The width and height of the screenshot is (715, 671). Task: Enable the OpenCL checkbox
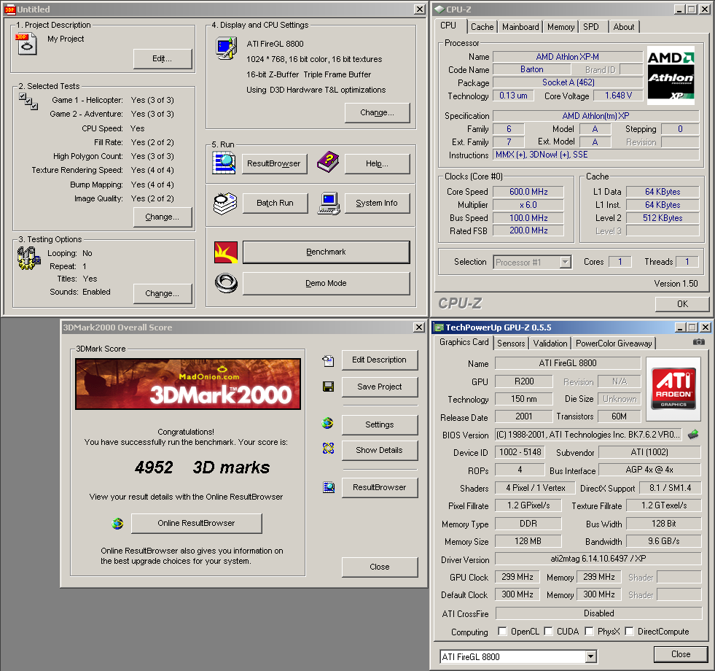pyautogui.click(x=502, y=632)
